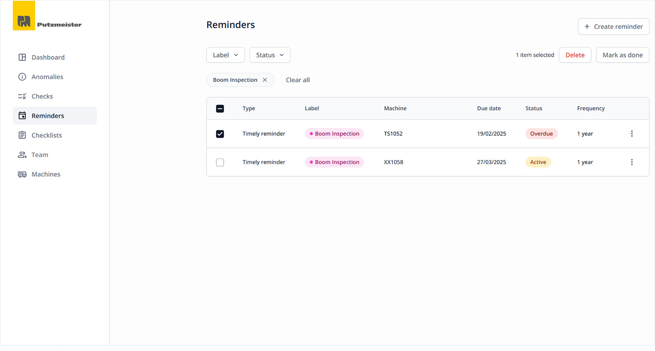Expand the Status filter dropdown

[x=270, y=55]
